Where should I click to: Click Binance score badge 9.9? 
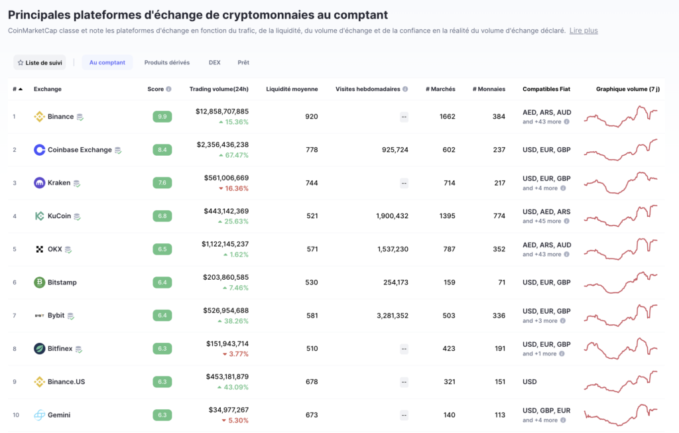point(162,117)
